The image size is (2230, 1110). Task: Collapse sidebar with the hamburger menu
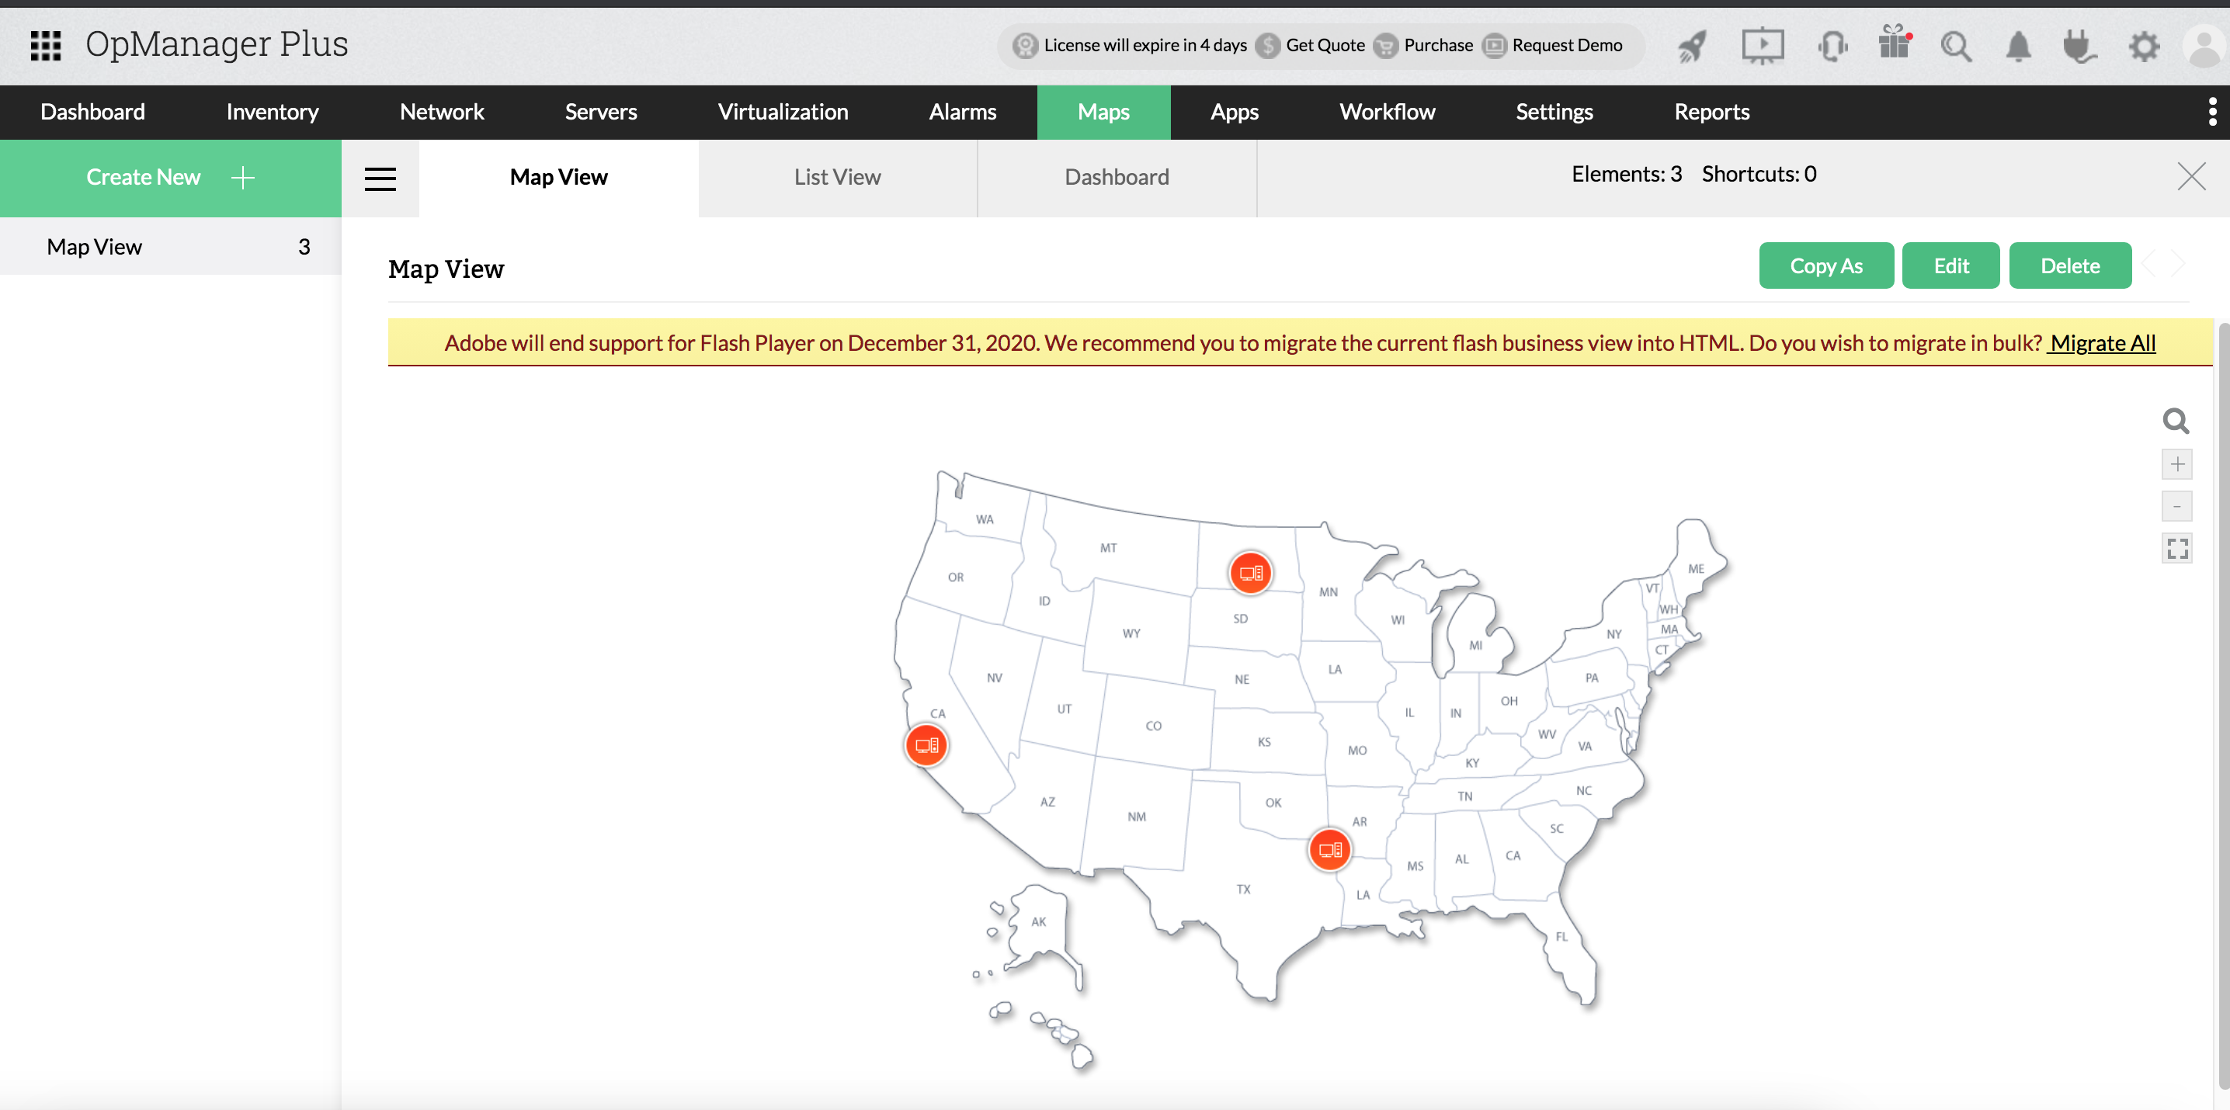click(380, 179)
